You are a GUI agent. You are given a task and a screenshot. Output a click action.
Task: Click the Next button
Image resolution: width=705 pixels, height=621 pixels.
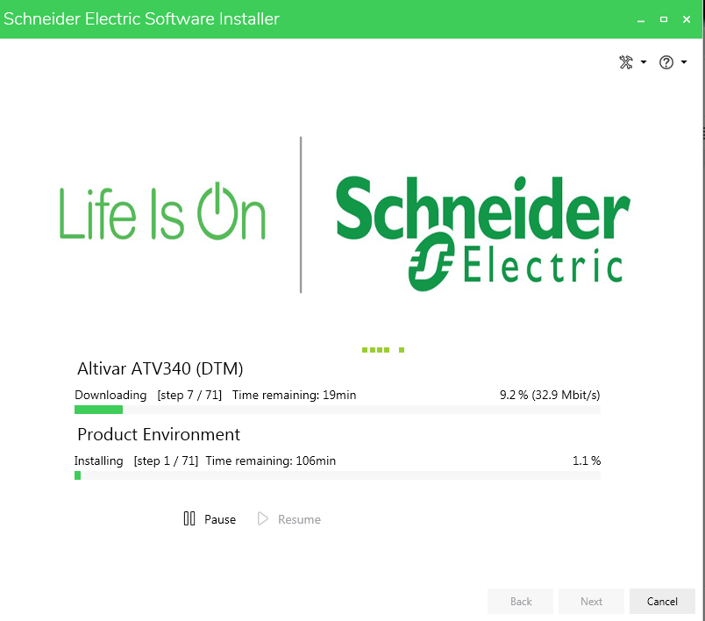click(591, 601)
